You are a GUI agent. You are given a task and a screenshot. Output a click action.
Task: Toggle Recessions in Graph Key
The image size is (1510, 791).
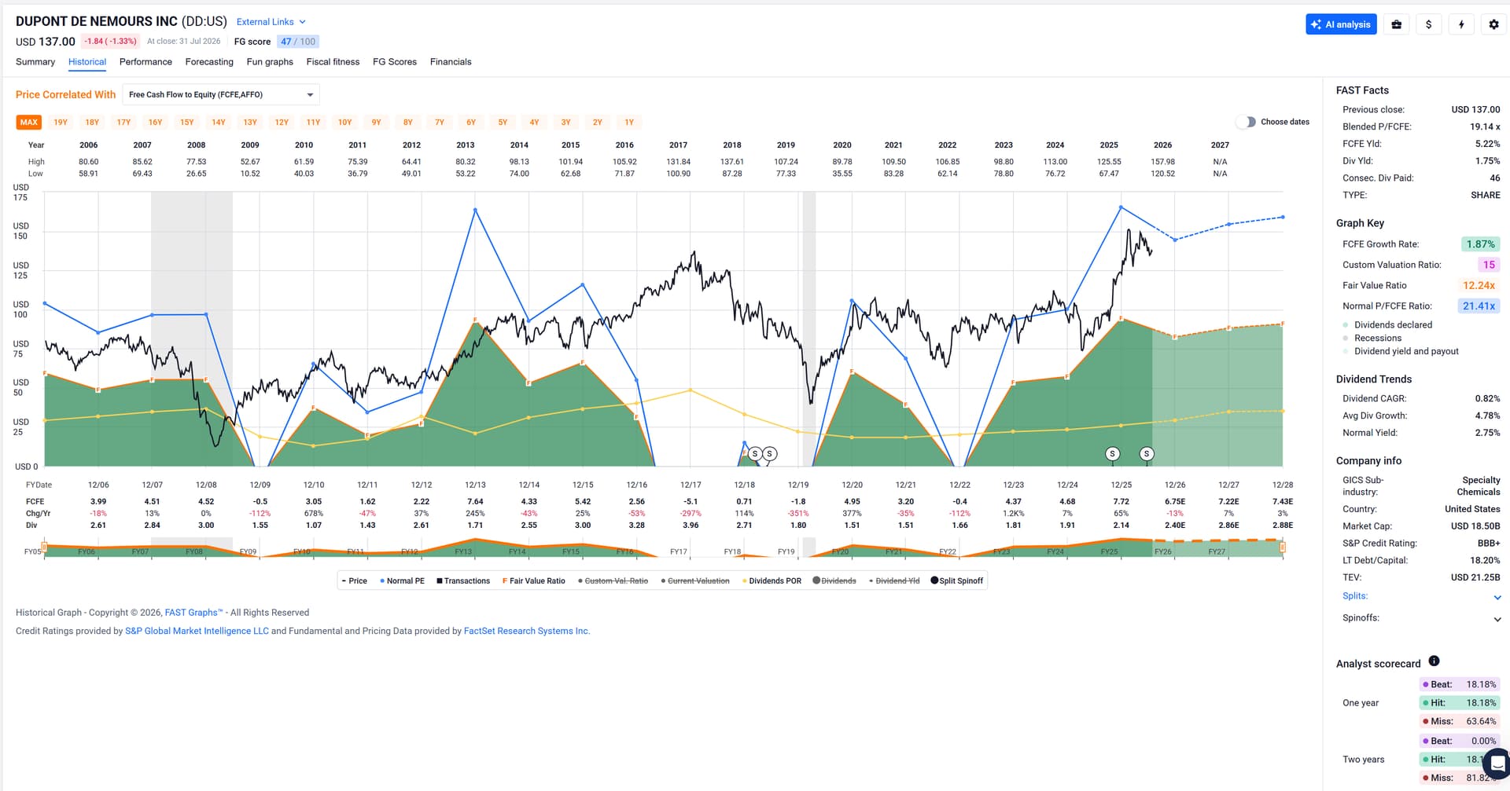click(x=1377, y=338)
